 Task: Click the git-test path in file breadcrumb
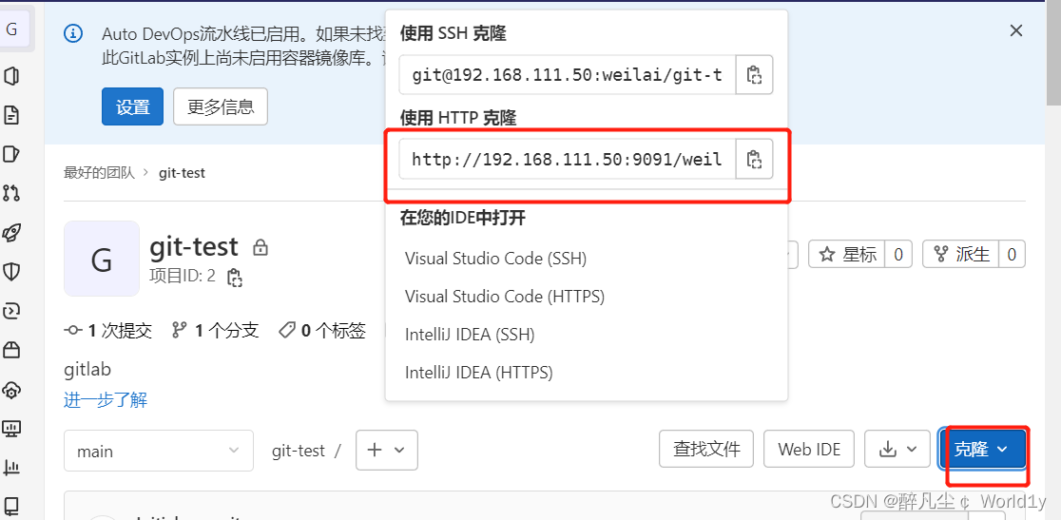(299, 451)
